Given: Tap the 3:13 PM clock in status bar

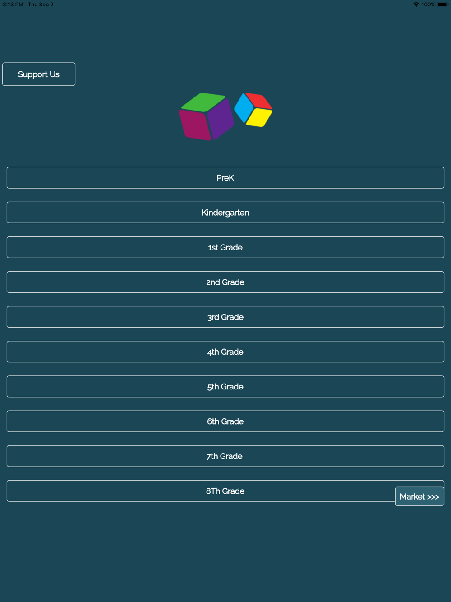Looking at the screenshot, I should tap(13, 5).
